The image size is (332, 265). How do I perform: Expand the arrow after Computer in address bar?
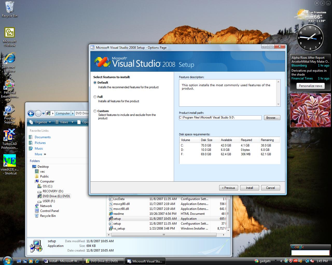[x=73, y=113]
